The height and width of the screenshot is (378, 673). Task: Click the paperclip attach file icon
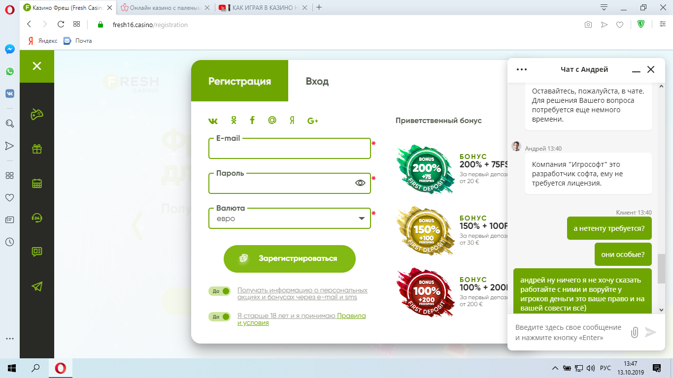pyautogui.click(x=635, y=332)
